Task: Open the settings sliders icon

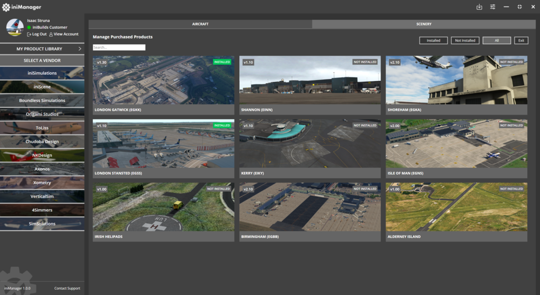Action: pos(492,7)
